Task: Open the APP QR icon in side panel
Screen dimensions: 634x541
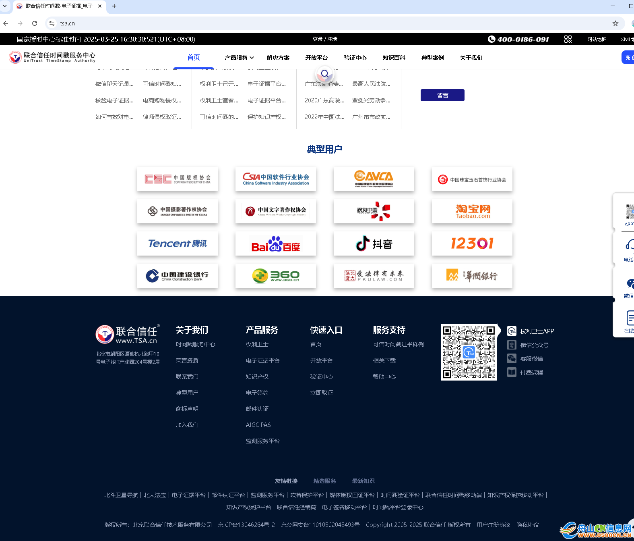Action: [630, 211]
